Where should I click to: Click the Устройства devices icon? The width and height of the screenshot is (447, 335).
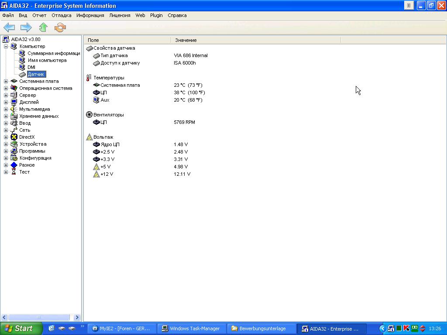point(14,144)
